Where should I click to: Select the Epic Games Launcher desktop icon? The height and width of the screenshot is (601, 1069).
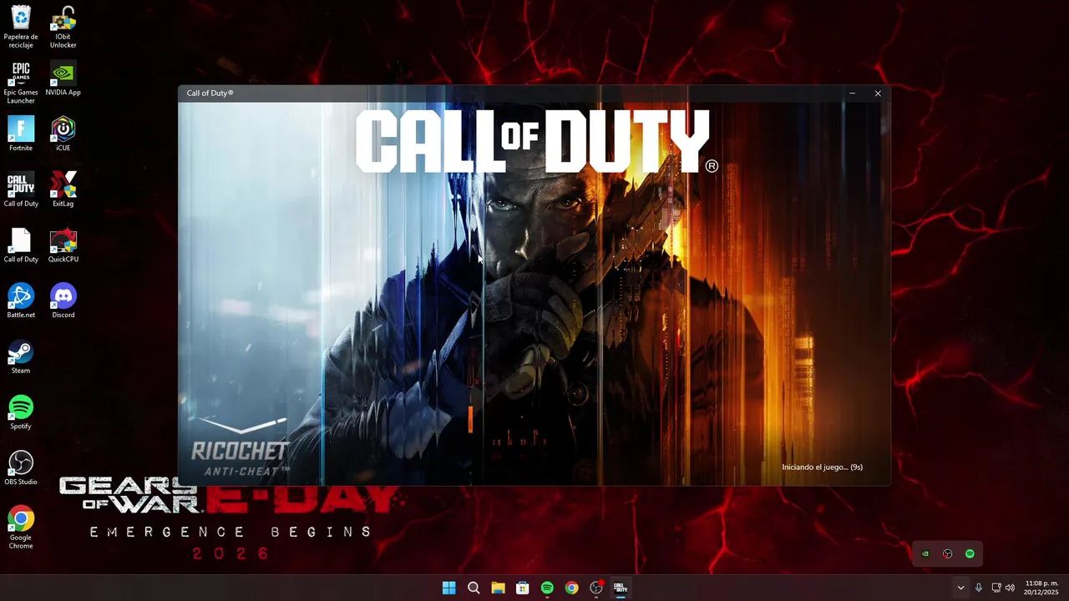[21, 81]
